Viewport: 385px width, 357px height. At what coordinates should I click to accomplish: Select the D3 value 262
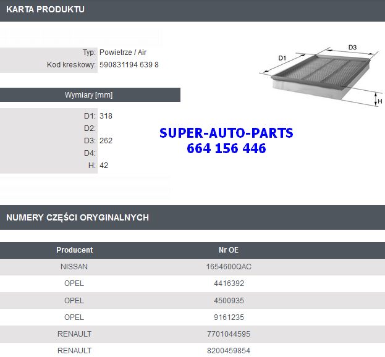[x=106, y=141]
